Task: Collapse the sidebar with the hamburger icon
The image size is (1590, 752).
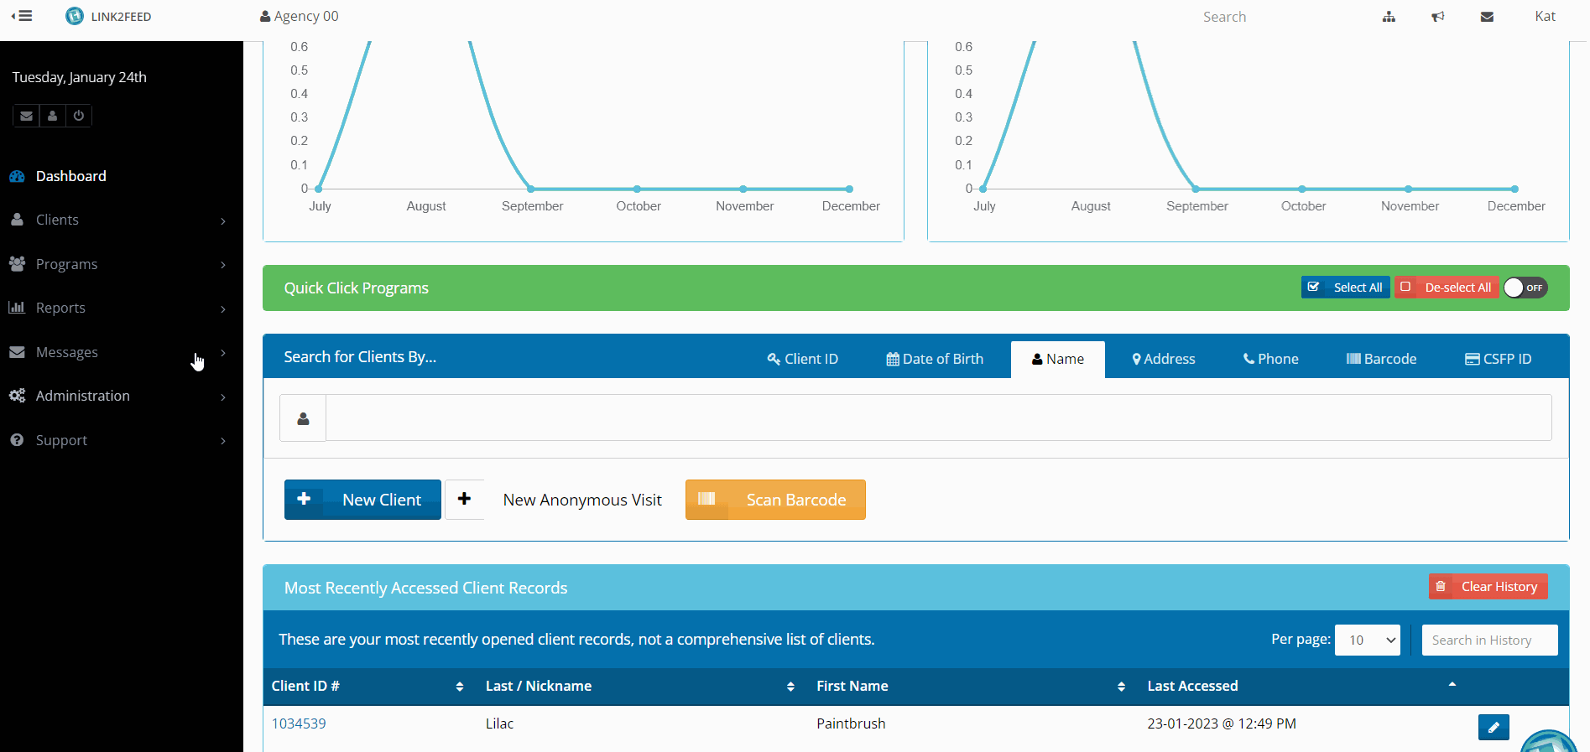Action: [x=22, y=16]
